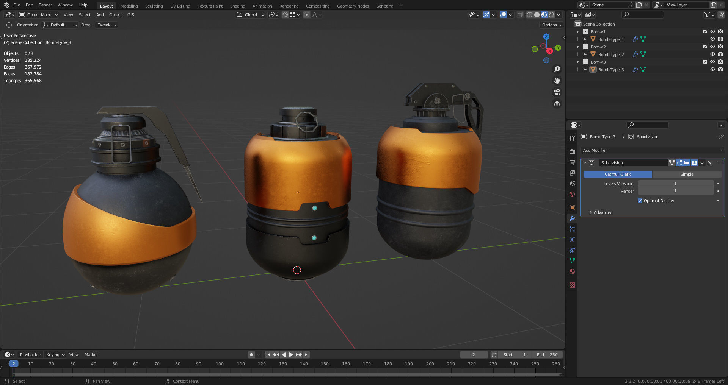The height and width of the screenshot is (385, 728).
Task: Open the Material properties tab
Action: pos(572,271)
